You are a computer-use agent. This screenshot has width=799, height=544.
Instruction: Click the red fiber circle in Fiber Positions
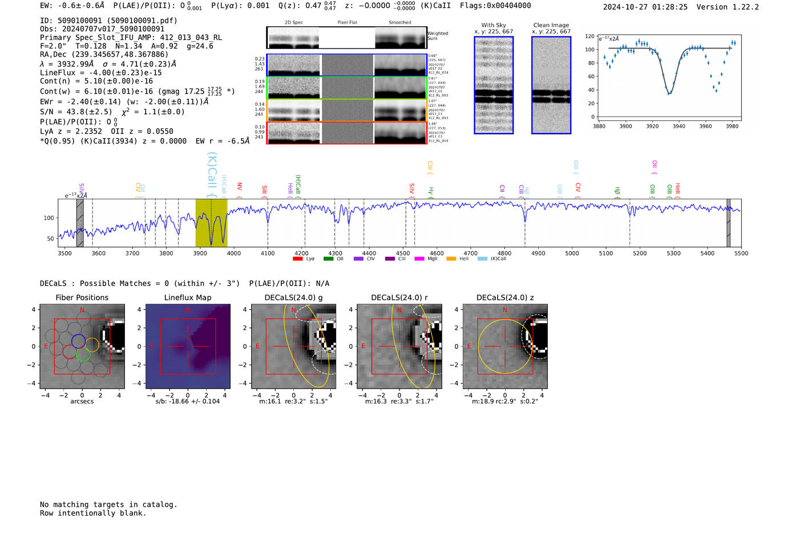pyautogui.click(x=70, y=352)
